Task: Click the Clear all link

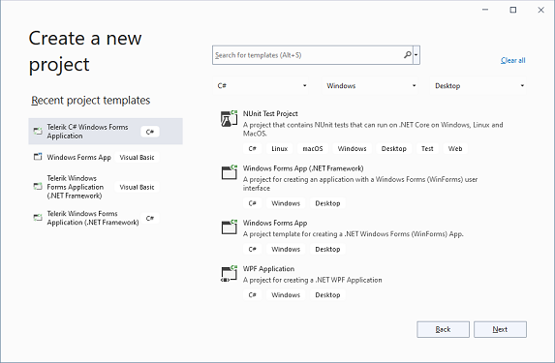Action: click(x=513, y=60)
